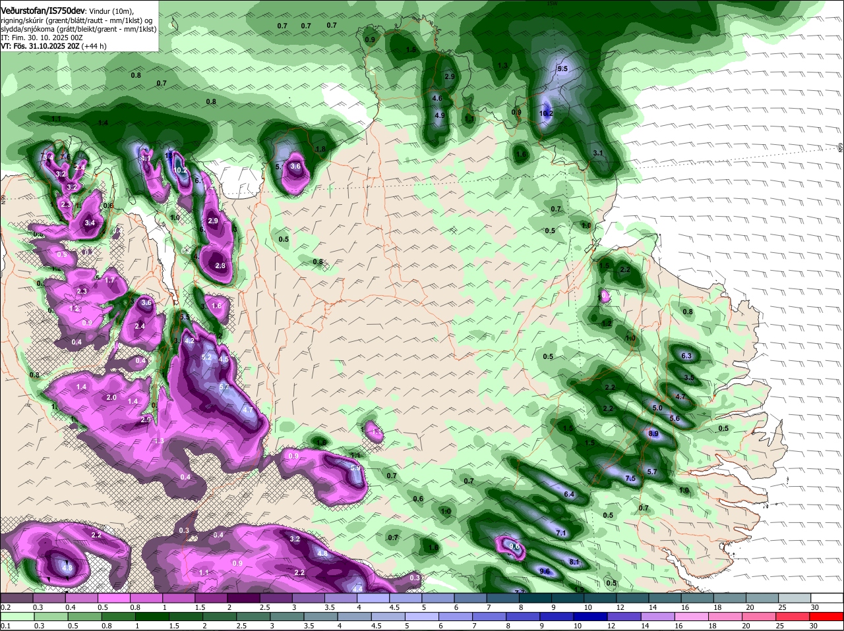The width and height of the screenshot is (844, 631).
Task: Click the '5.0' precipitation value
Action: coord(657,408)
